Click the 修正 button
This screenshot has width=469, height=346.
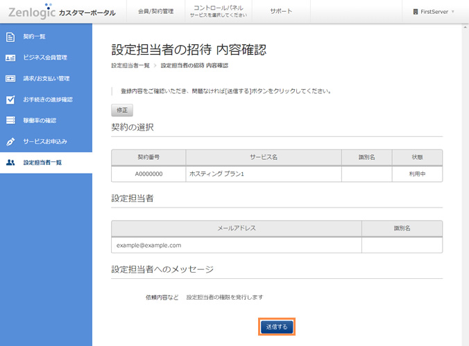(x=121, y=109)
